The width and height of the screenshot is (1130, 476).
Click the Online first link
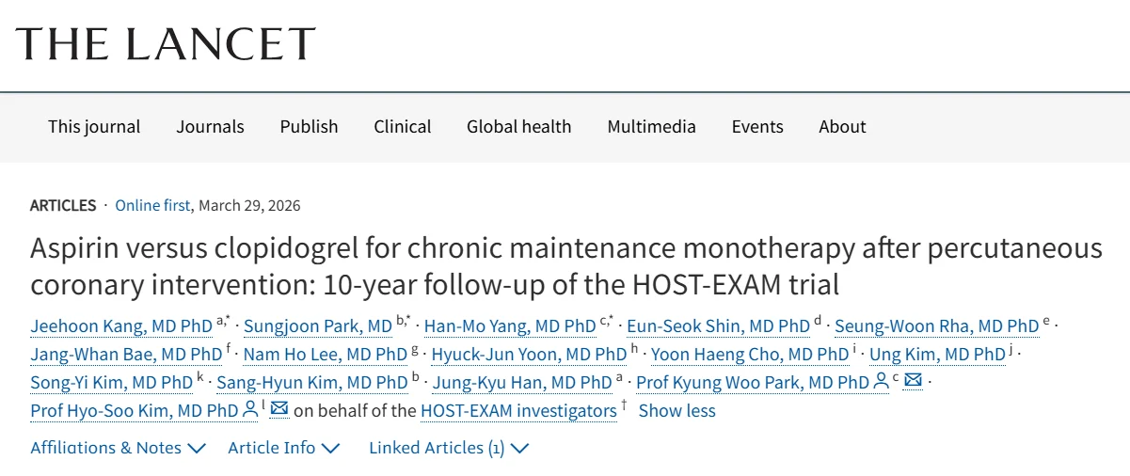[x=153, y=205]
